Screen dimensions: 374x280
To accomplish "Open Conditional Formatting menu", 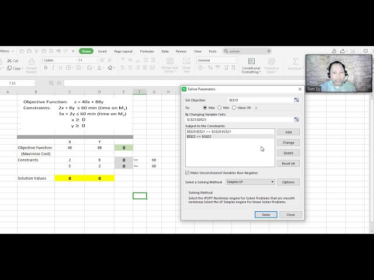I will [251, 66].
